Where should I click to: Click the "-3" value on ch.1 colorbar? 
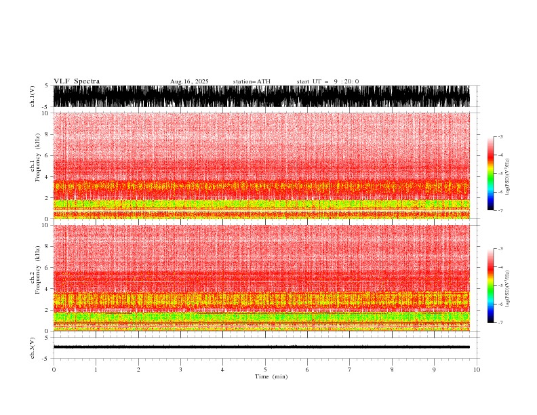pos(500,136)
